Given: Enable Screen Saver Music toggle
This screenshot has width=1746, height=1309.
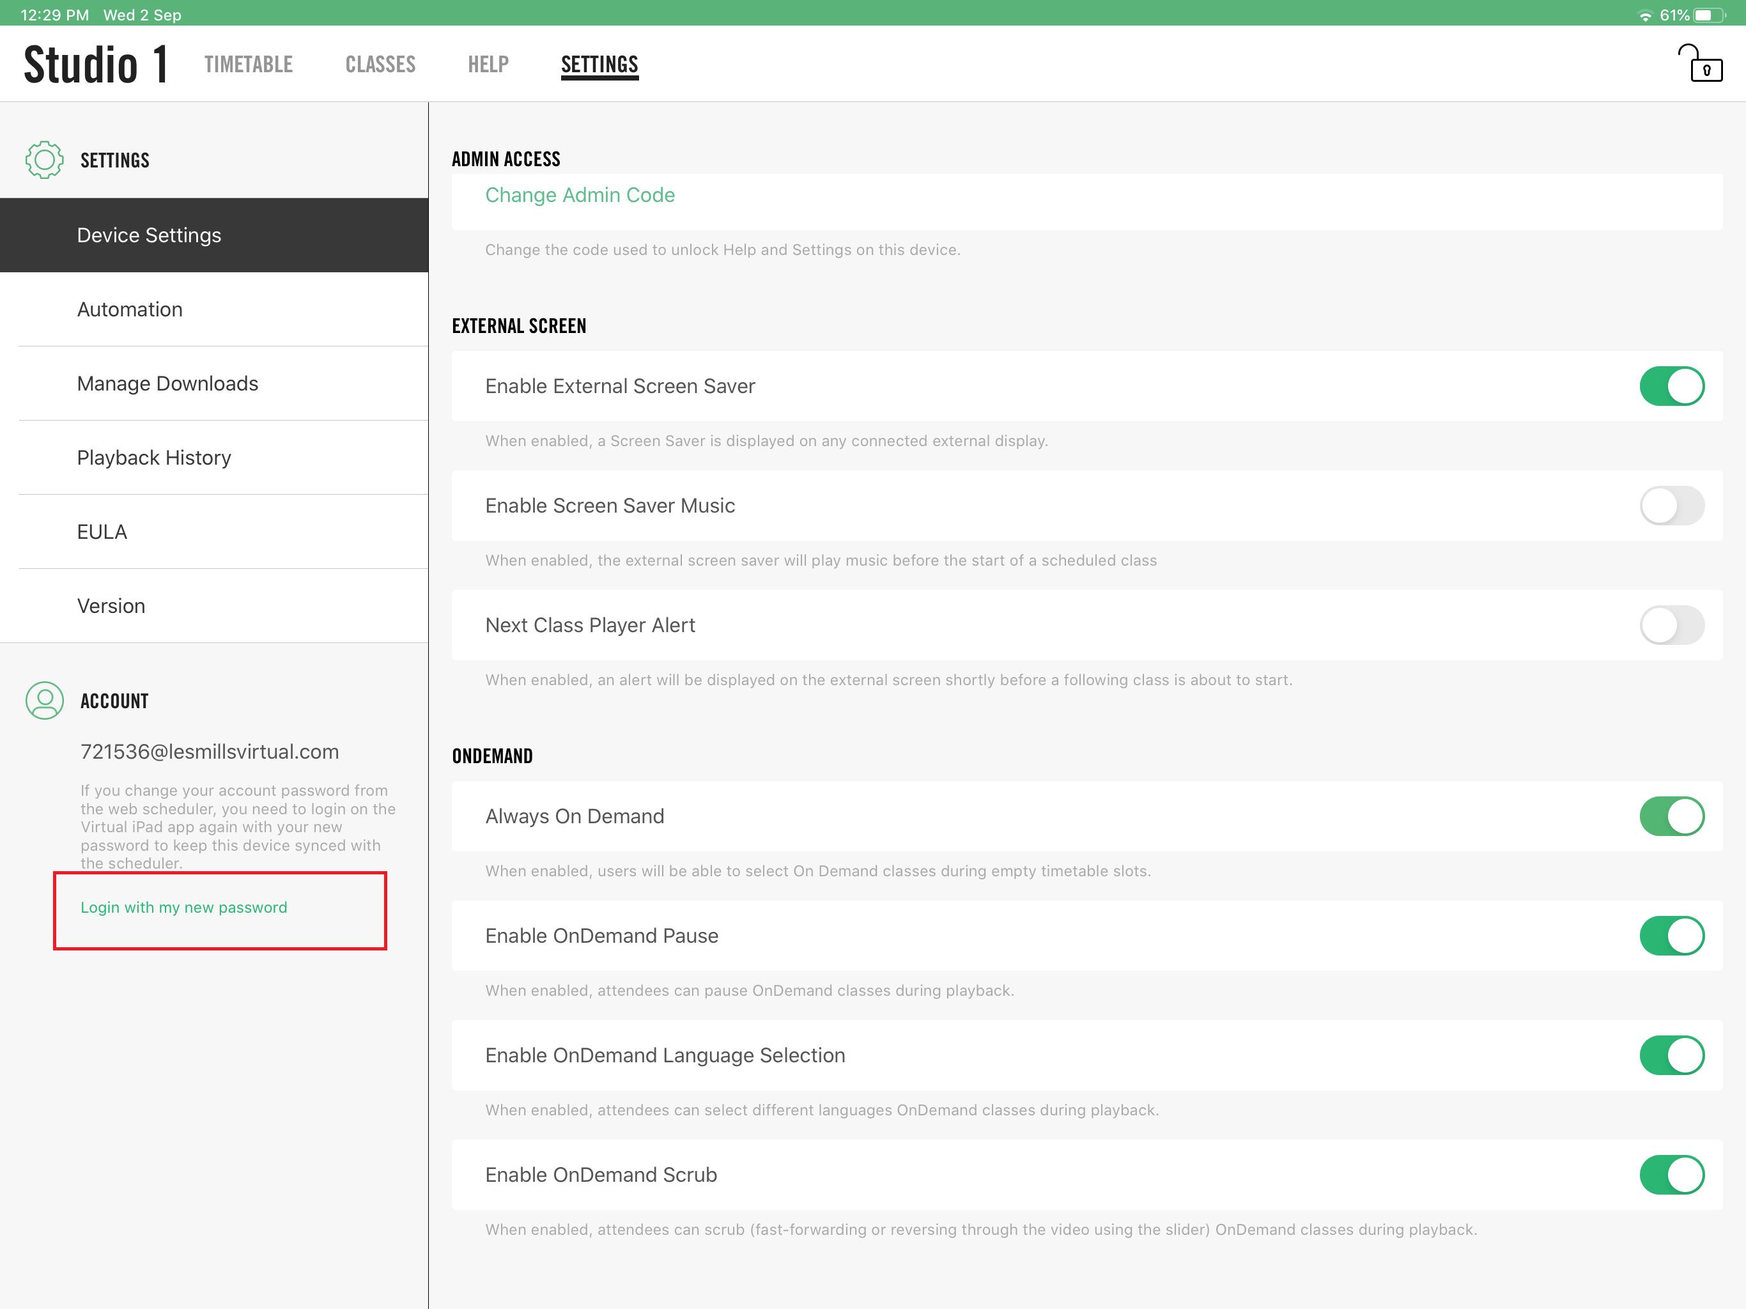Looking at the screenshot, I should 1671,506.
